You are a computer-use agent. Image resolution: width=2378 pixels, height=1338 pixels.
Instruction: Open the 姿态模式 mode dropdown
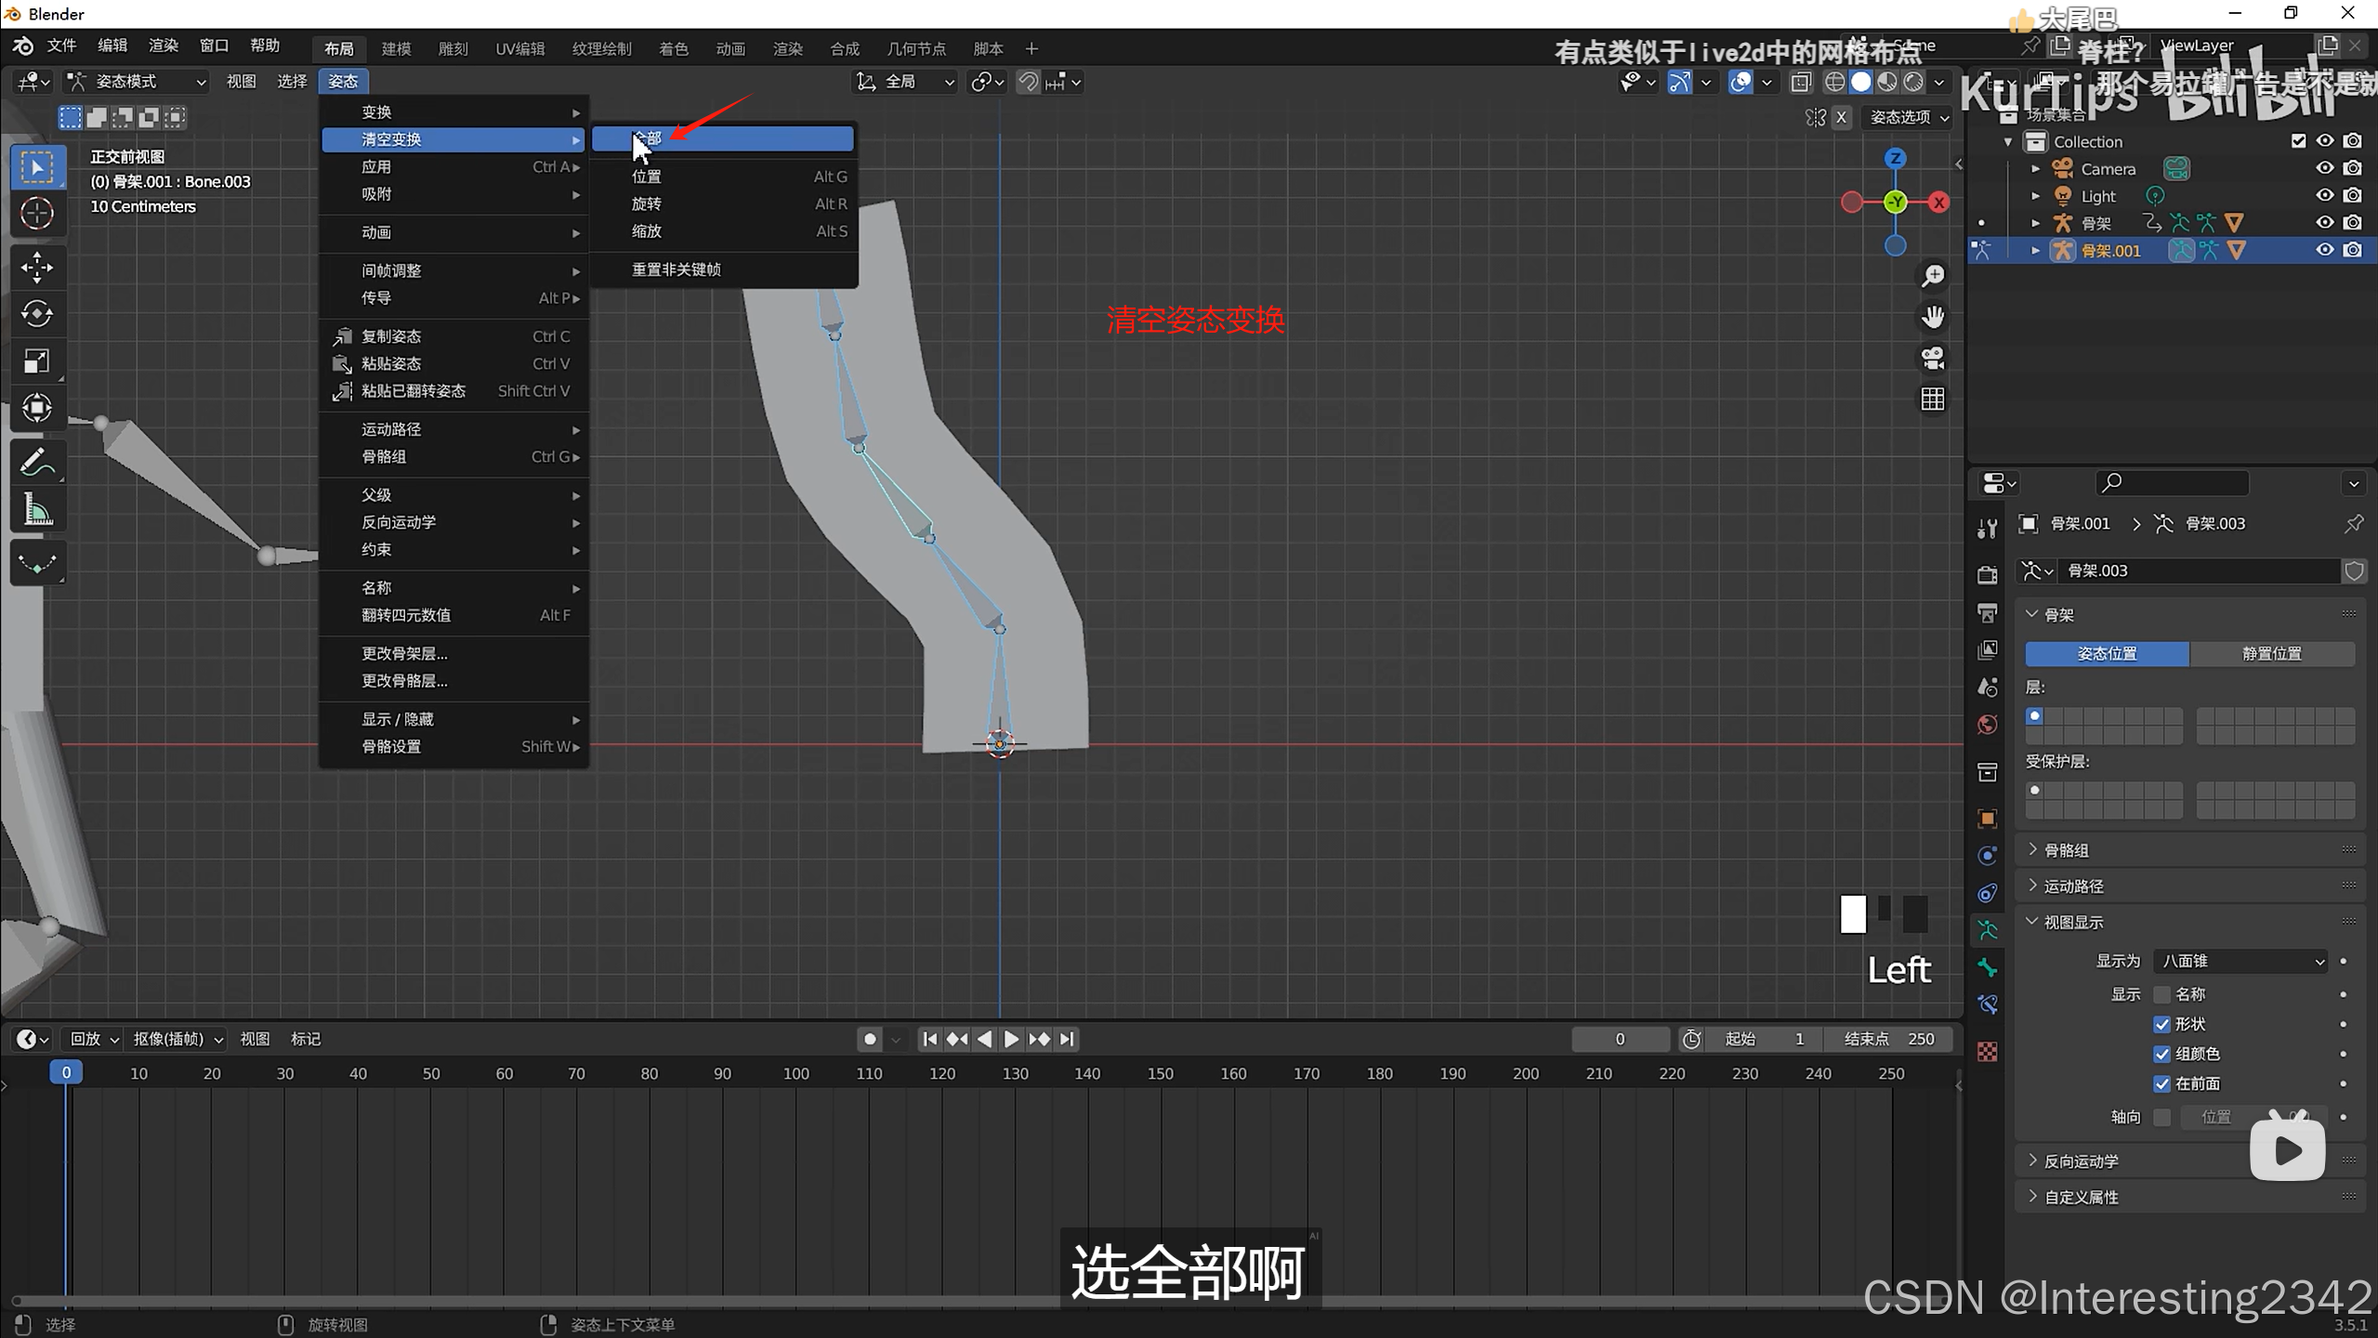coord(137,82)
